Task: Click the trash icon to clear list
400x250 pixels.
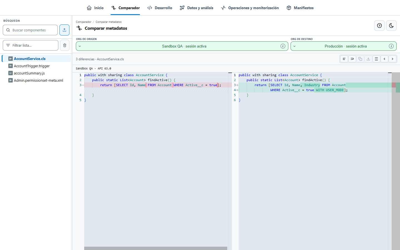Action: tap(65, 45)
